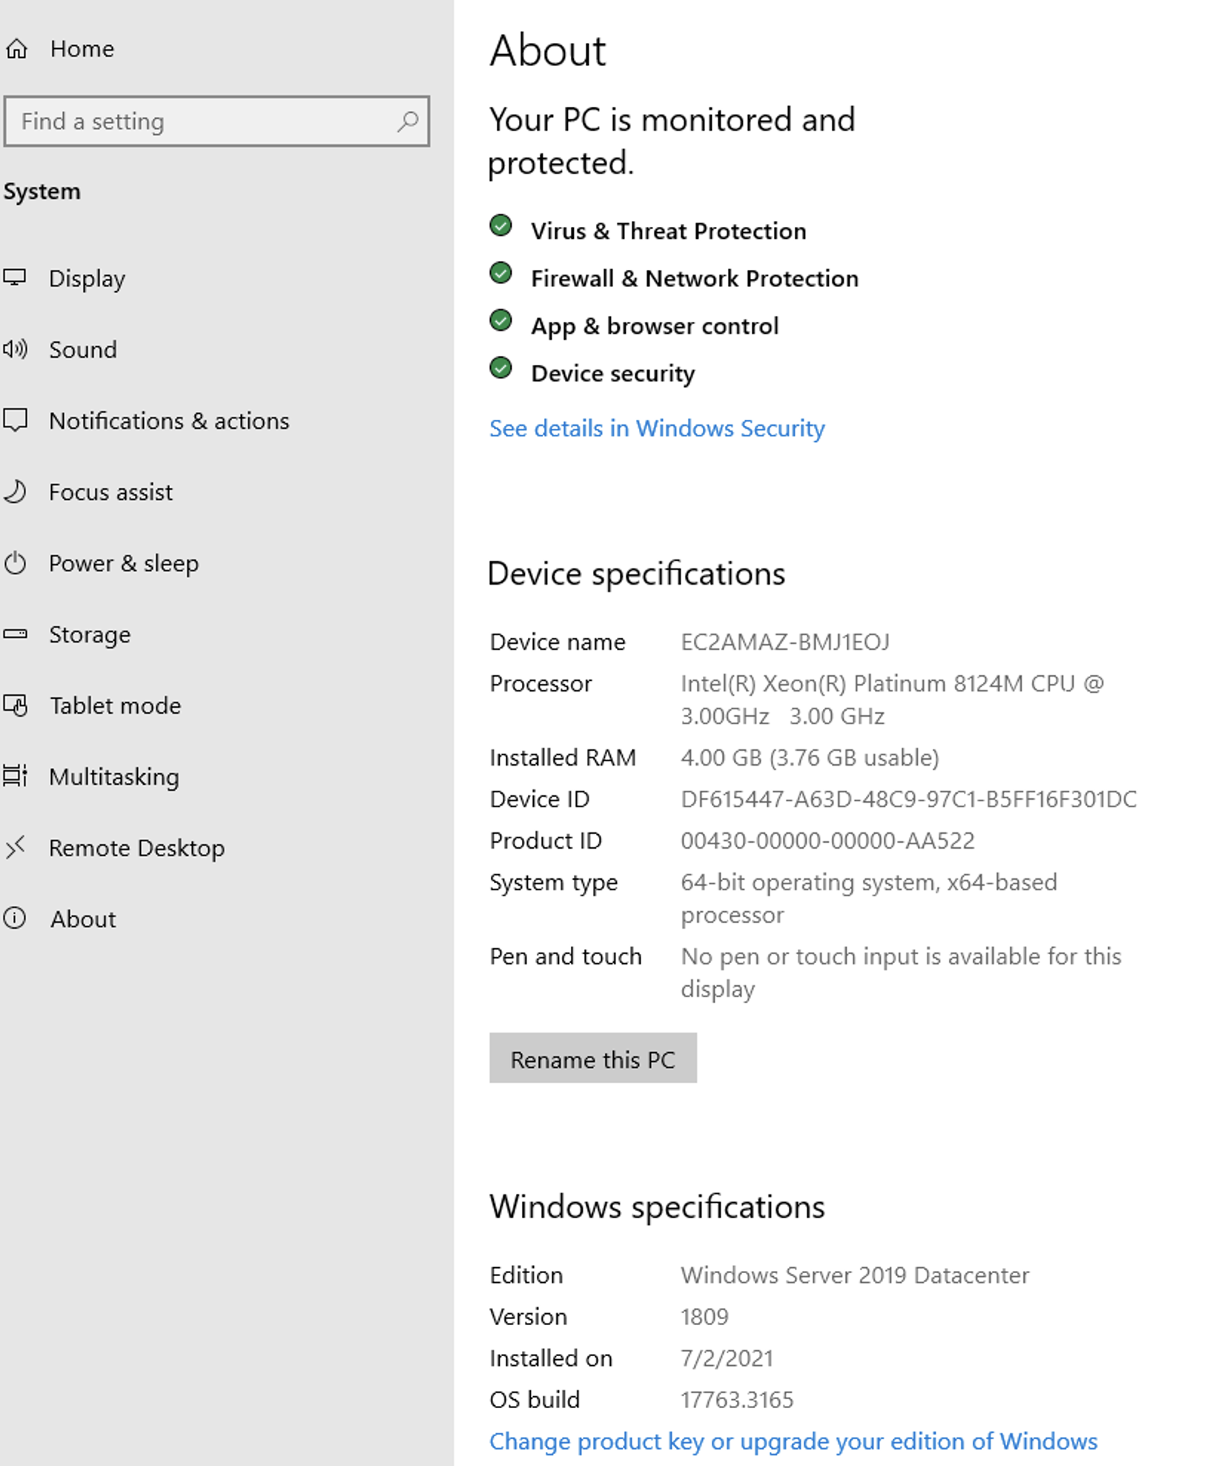Click Device security label

point(612,373)
